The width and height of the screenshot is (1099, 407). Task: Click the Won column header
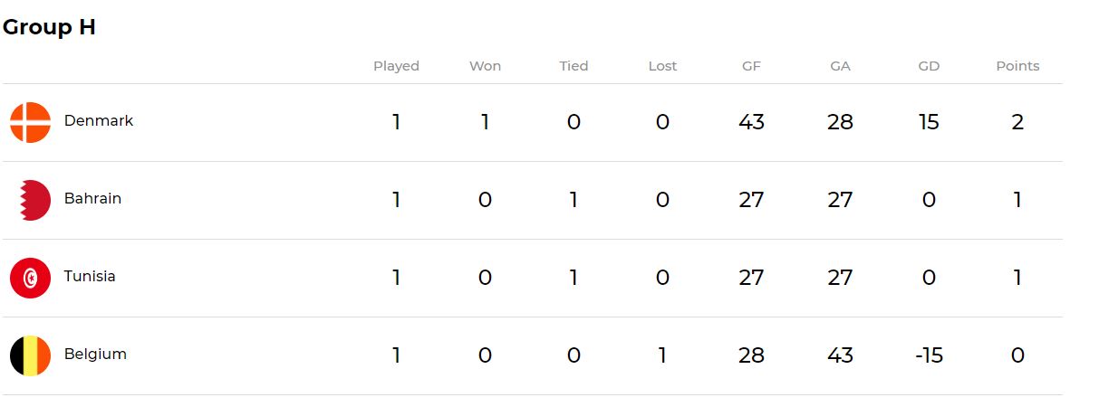(x=485, y=66)
